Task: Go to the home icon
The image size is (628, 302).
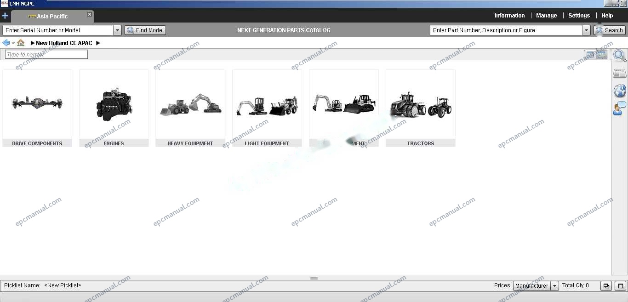Action: pyautogui.click(x=21, y=43)
